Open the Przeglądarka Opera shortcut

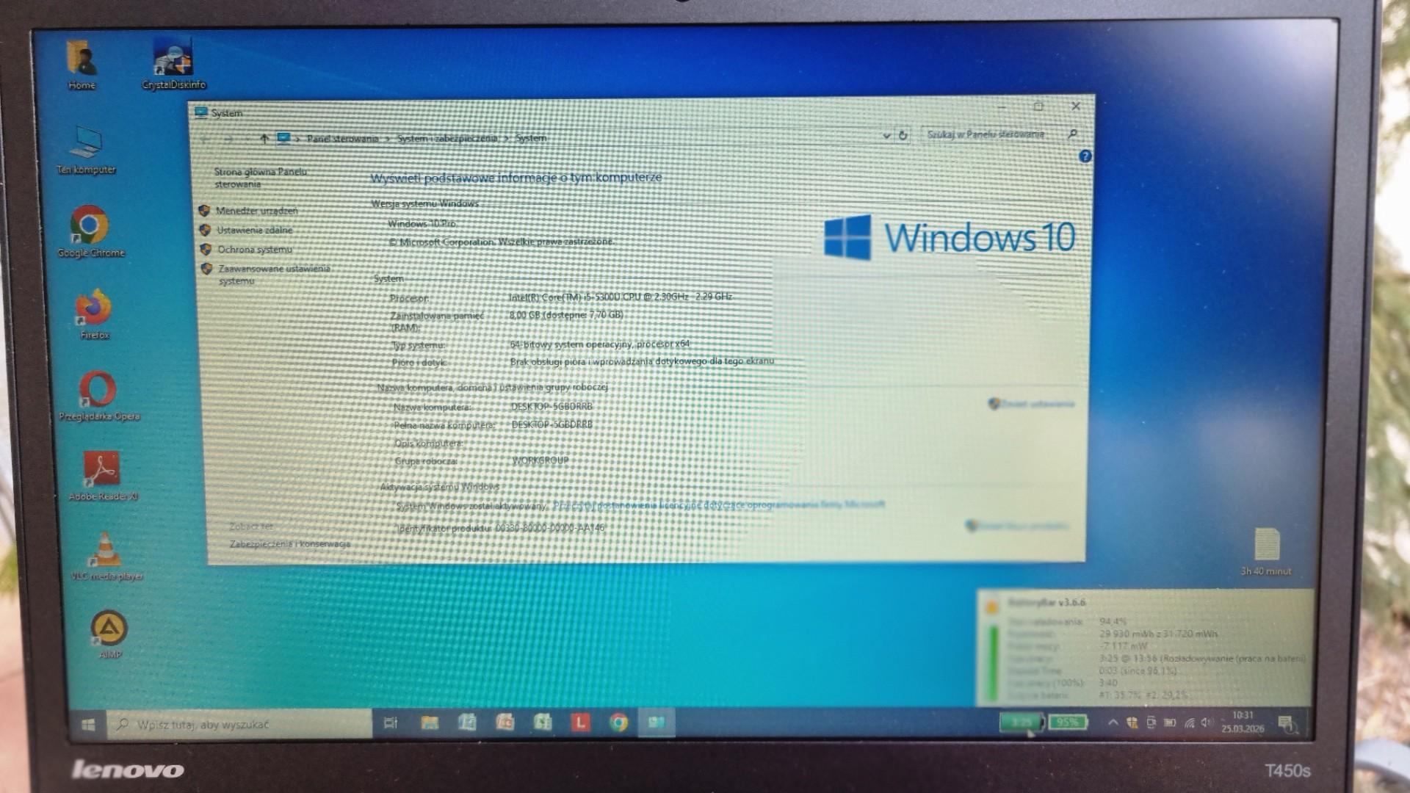98,396
